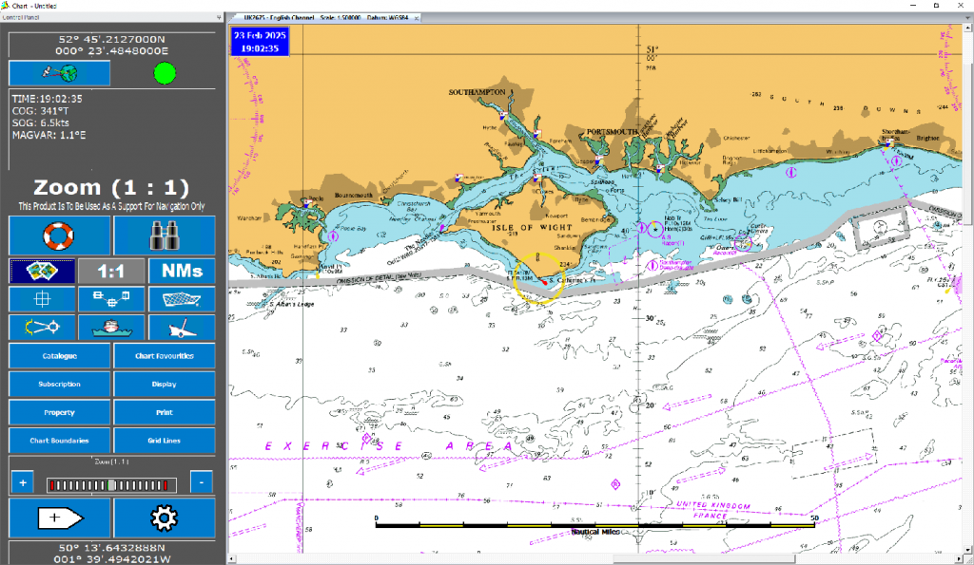Click the satellite GPS connection button
This screenshot has height=565, width=974.
click(60, 73)
